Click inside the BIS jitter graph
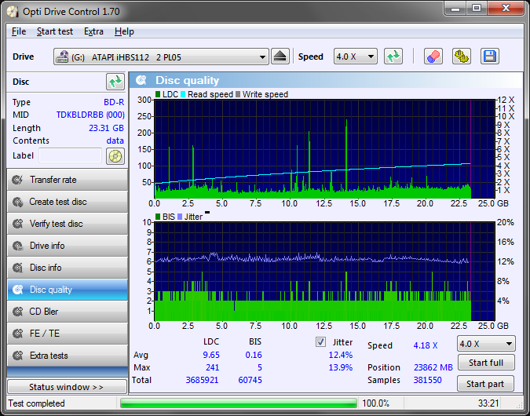Viewport: 530px width, 416px height. [x=324, y=272]
